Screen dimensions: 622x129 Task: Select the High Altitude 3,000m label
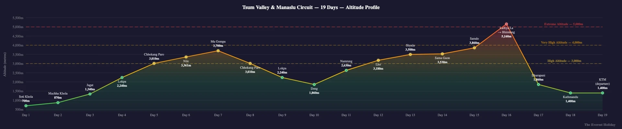[564, 61]
